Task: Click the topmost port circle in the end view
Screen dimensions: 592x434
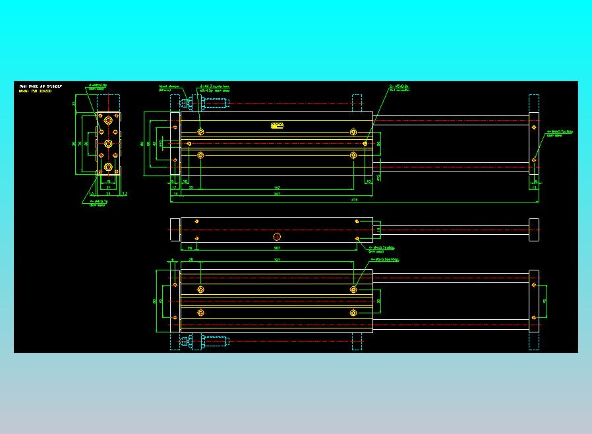Action: coord(108,121)
